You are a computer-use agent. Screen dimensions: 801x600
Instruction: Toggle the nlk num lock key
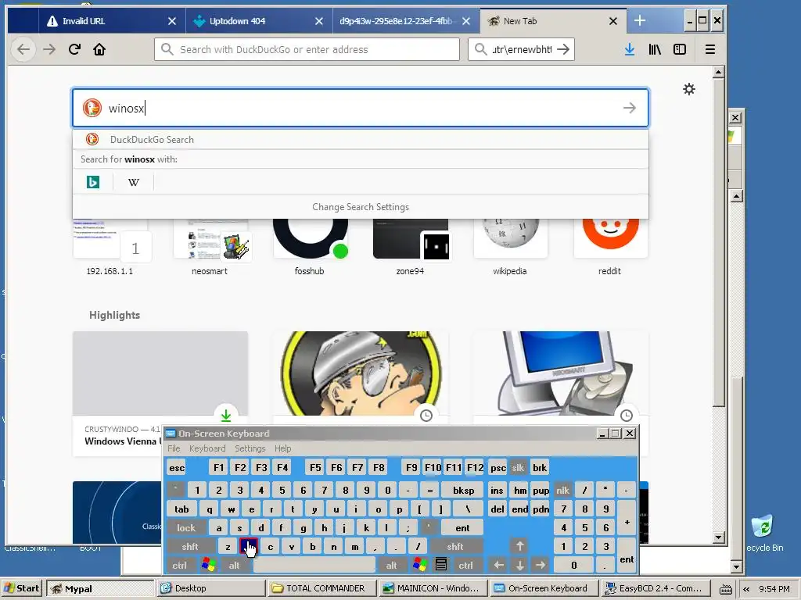click(x=562, y=491)
